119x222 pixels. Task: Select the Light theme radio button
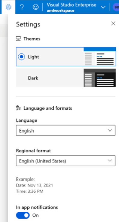pyautogui.click(x=21, y=57)
